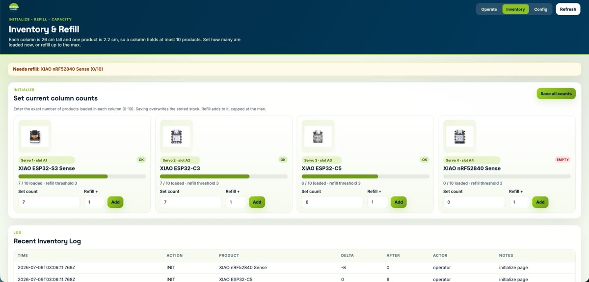Click the empty nRF52840 Sense stock progress bar
Image resolution: width=589 pixels, height=282 pixels.
pos(507,176)
